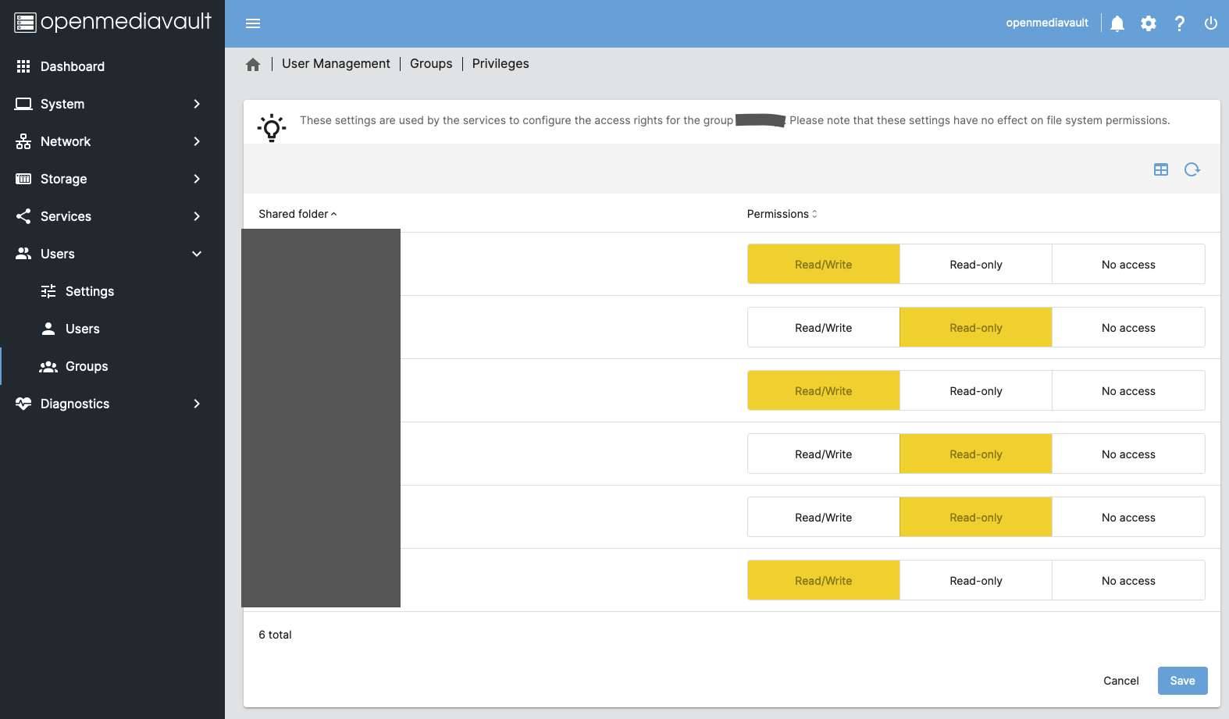Image resolution: width=1229 pixels, height=719 pixels.
Task: Cancel the privileges editing
Action: coord(1120,681)
